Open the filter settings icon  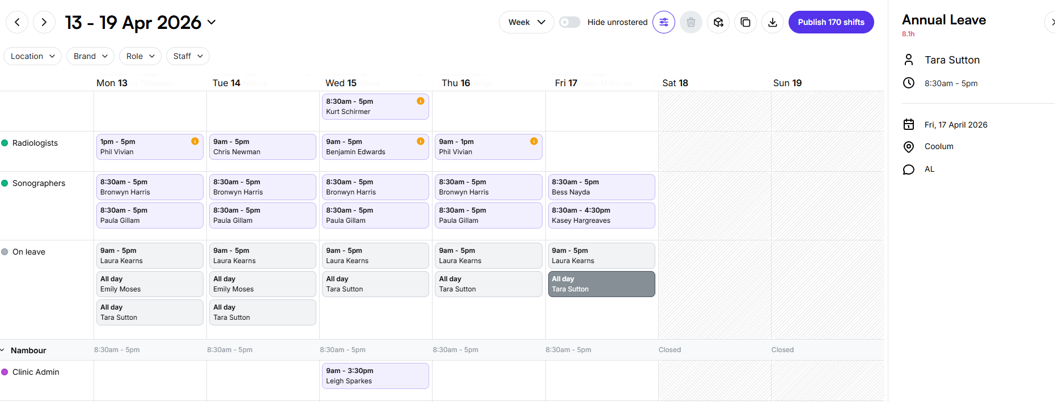tap(663, 22)
